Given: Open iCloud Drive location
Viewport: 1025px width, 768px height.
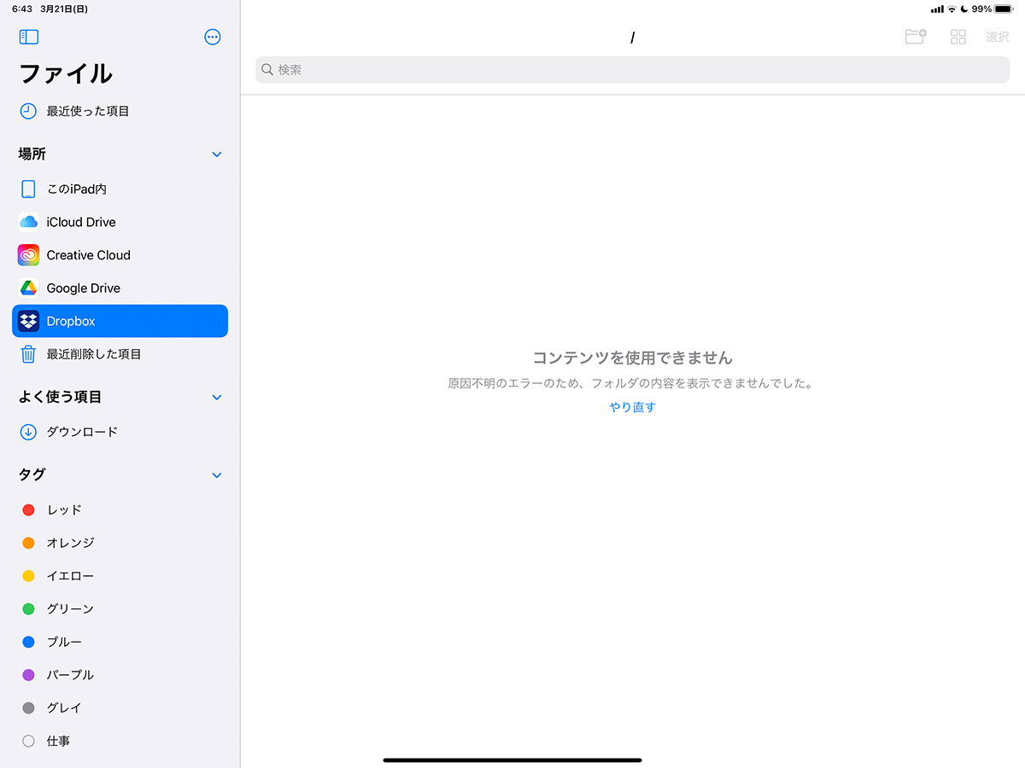Looking at the screenshot, I should pos(80,222).
